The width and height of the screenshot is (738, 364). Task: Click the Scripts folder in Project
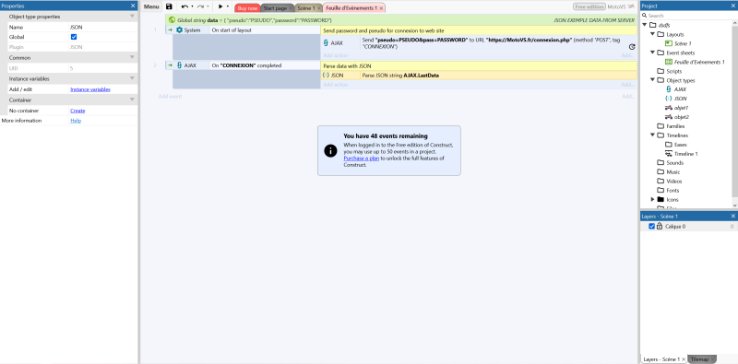click(674, 71)
